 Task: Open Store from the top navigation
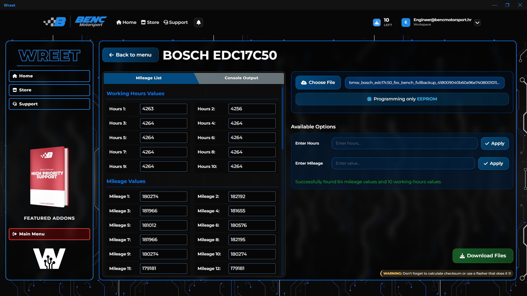point(150,22)
